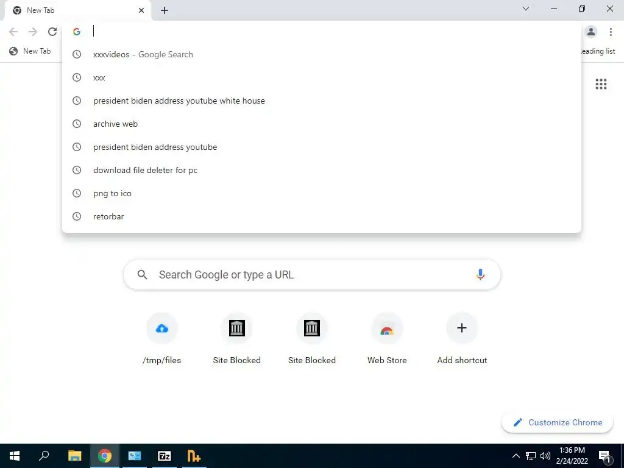Open the Chrome profile avatar
The height and width of the screenshot is (468, 624).
pyautogui.click(x=591, y=32)
